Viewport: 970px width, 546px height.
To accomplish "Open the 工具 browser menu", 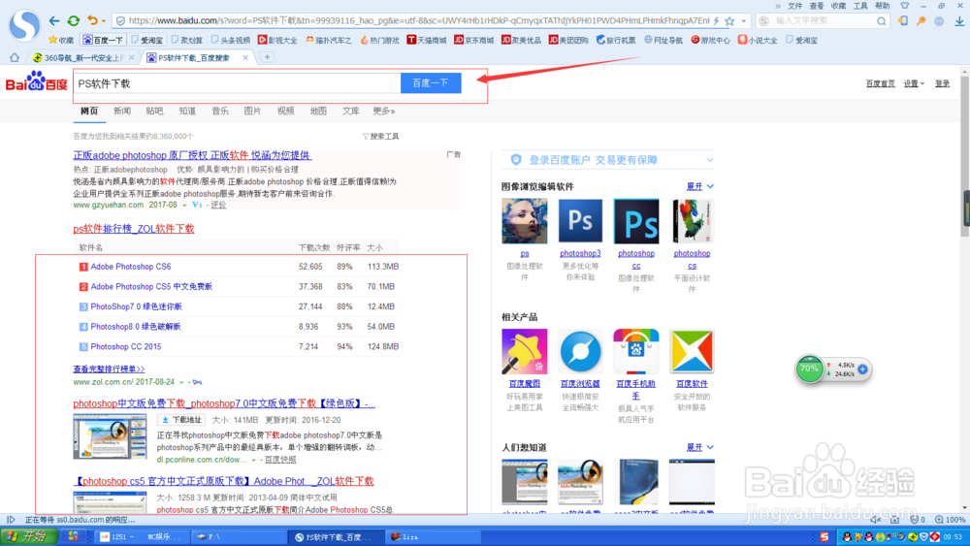I will coord(860,6).
